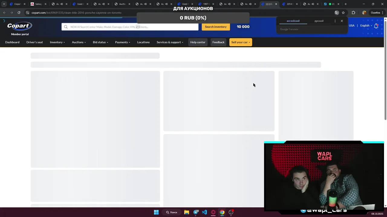Open Windows Start menu
This screenshot has width=387, height=217.
(x=156, y=212)
